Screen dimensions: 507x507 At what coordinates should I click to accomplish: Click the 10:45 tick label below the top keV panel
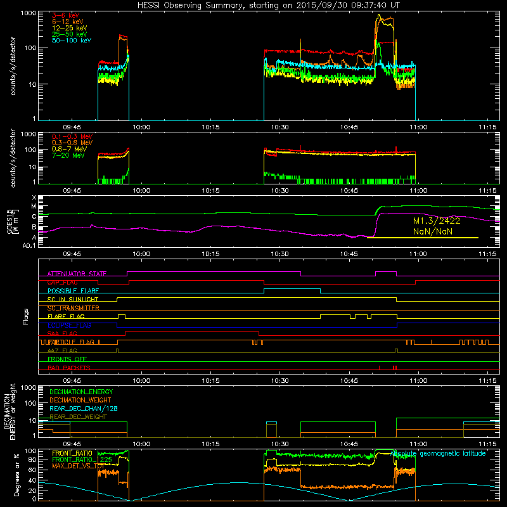coord(349,127)
